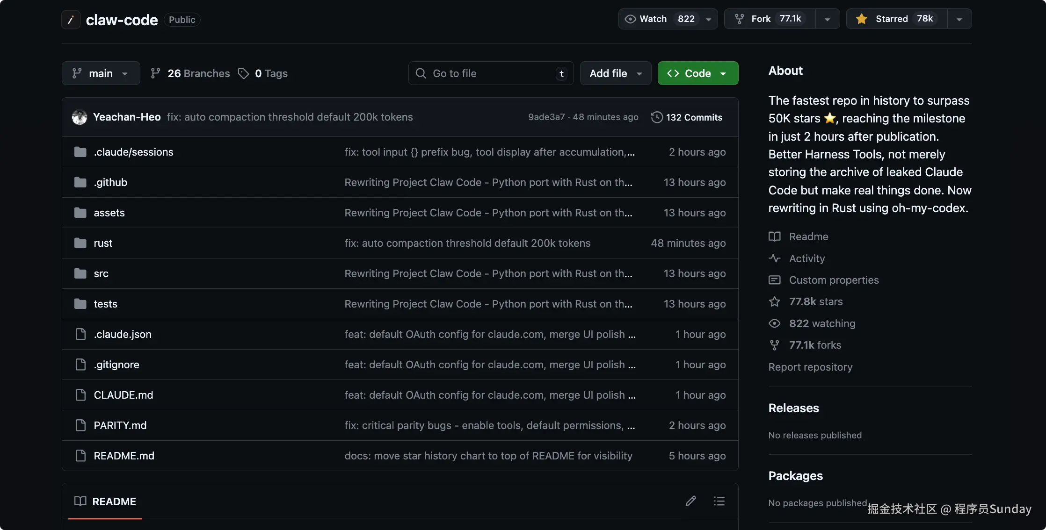The image size is (1046, 530).
Task: Open star lists dropdown arrow
Action: click(959, 19)
